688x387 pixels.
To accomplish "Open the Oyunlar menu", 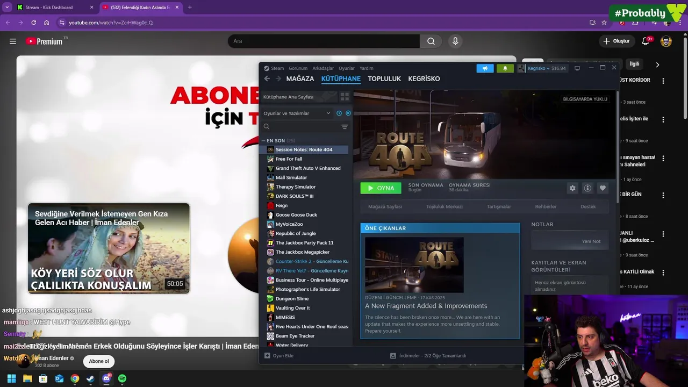I will (347, 68).
